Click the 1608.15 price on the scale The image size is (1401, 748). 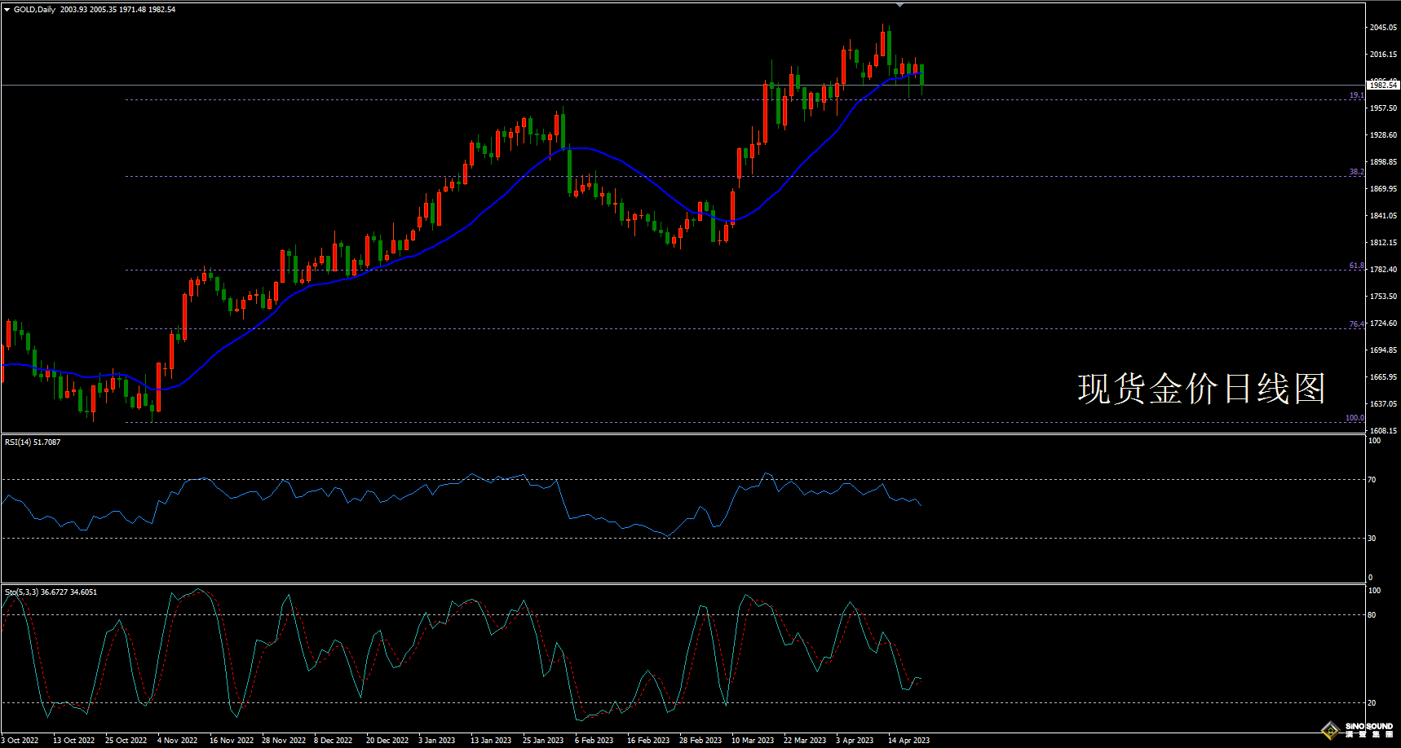(x=1383, y=431)
